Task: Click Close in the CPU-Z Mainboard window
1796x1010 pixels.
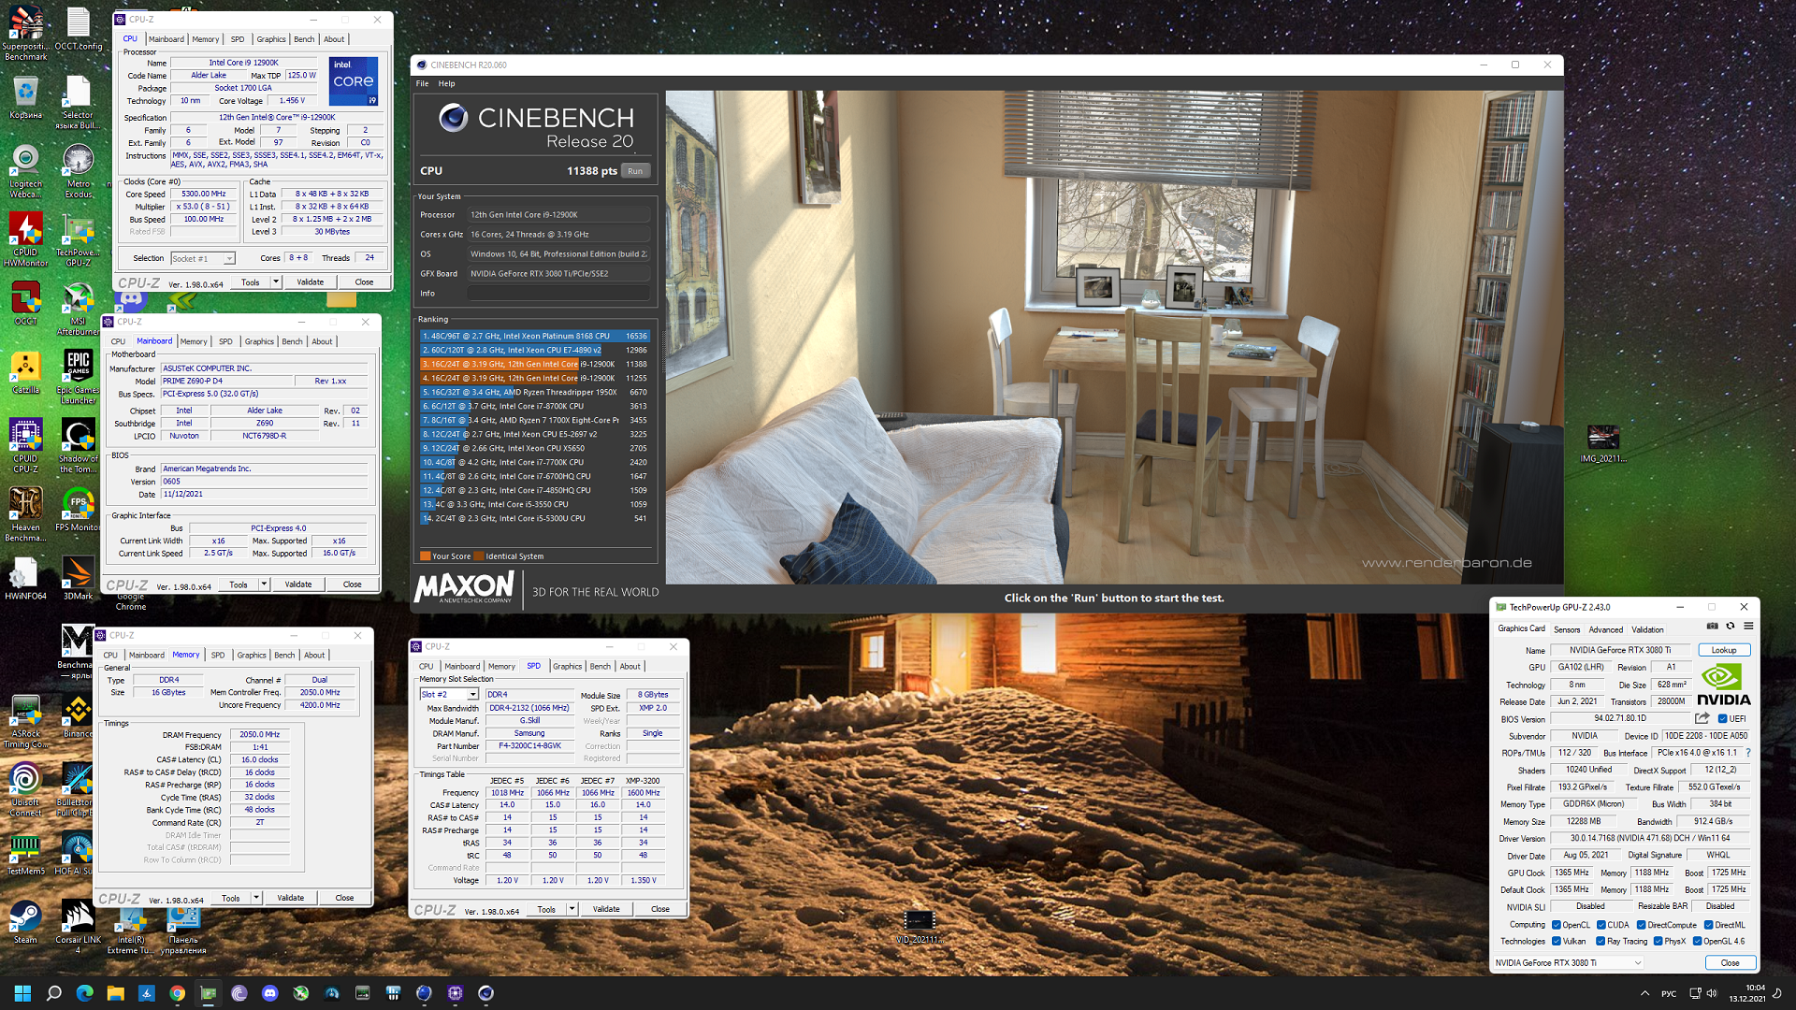Action: pos(353,584)
